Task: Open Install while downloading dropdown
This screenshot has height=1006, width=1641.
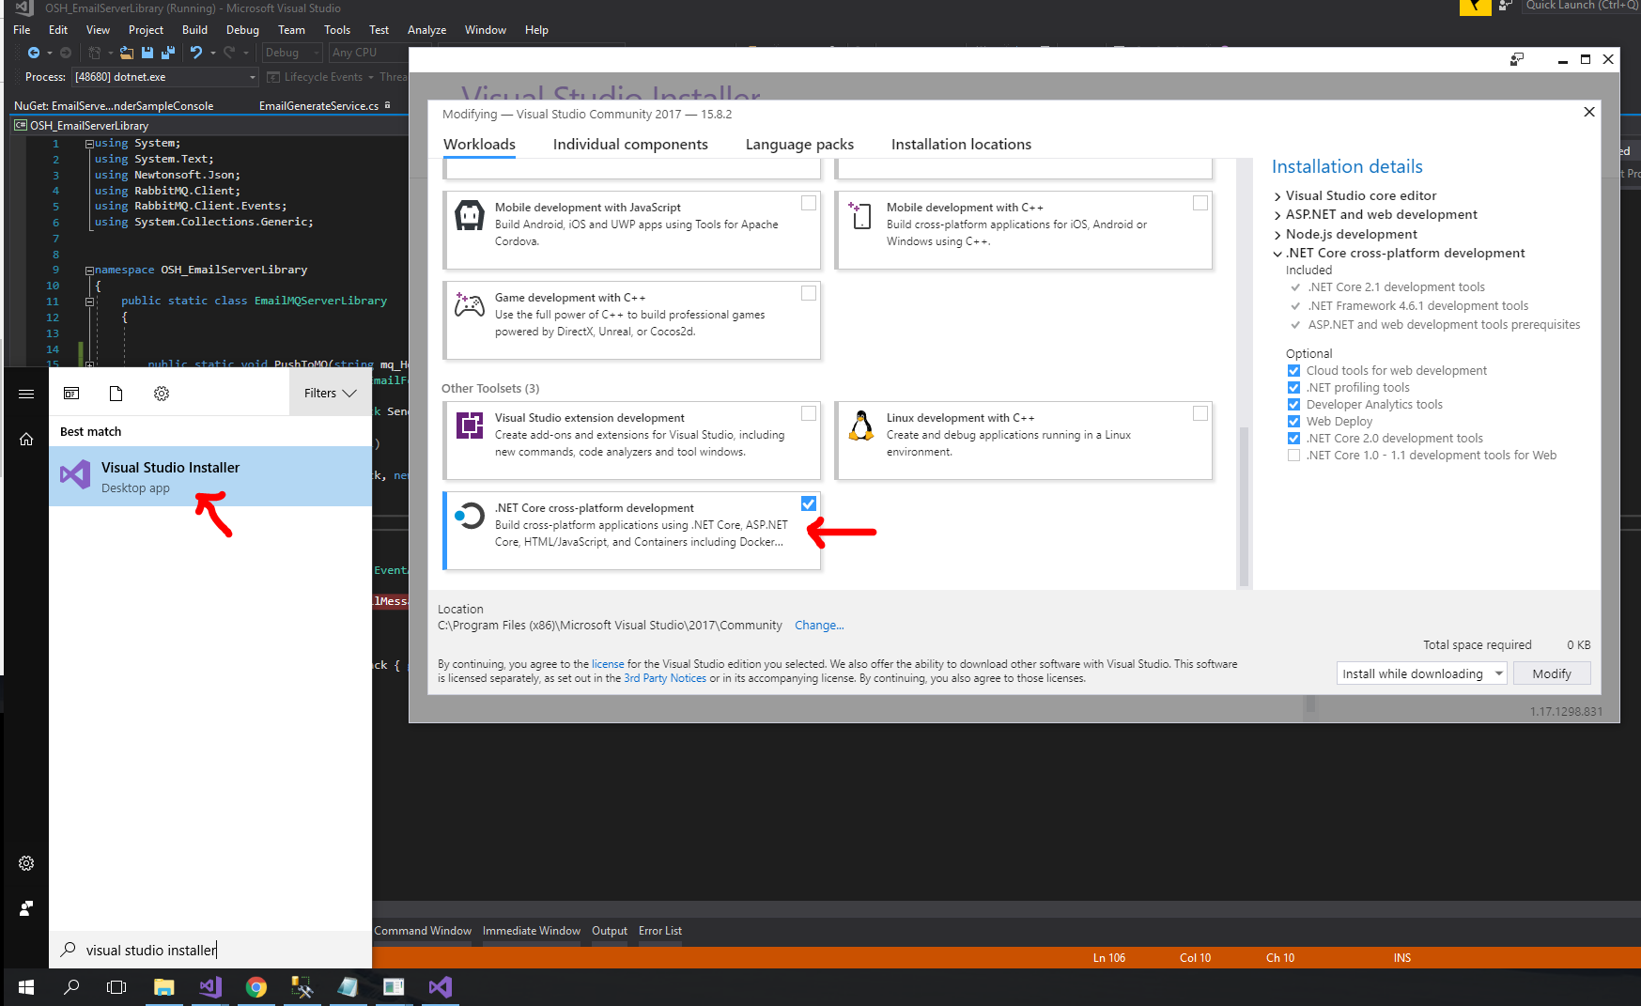Action: click(1421, 673)
